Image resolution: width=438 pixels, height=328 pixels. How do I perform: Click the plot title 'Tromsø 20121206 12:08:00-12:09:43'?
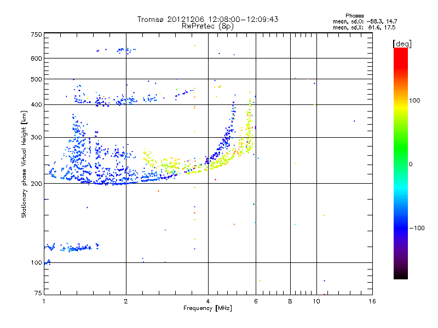click(208, 19)
